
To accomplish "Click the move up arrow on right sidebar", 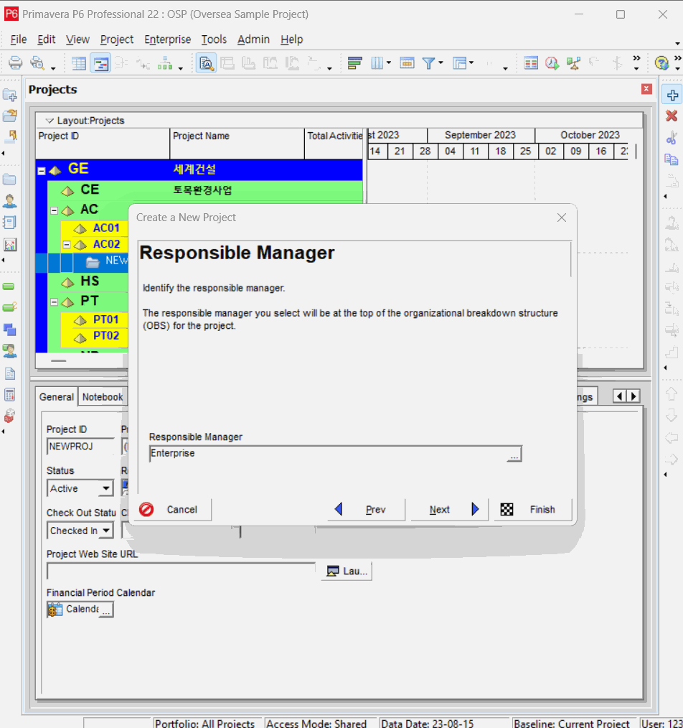I will pos(672,393).
